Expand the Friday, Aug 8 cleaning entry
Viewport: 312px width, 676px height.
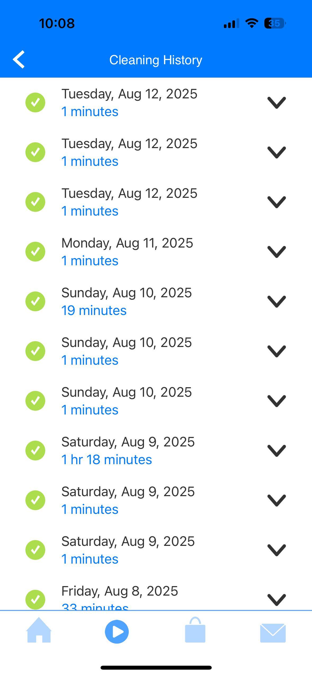click(277, 599)
